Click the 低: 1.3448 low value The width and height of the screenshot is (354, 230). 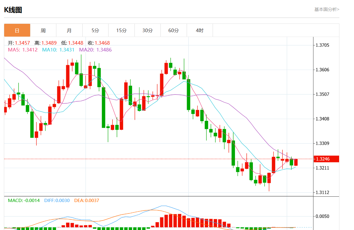click(72, 43)
